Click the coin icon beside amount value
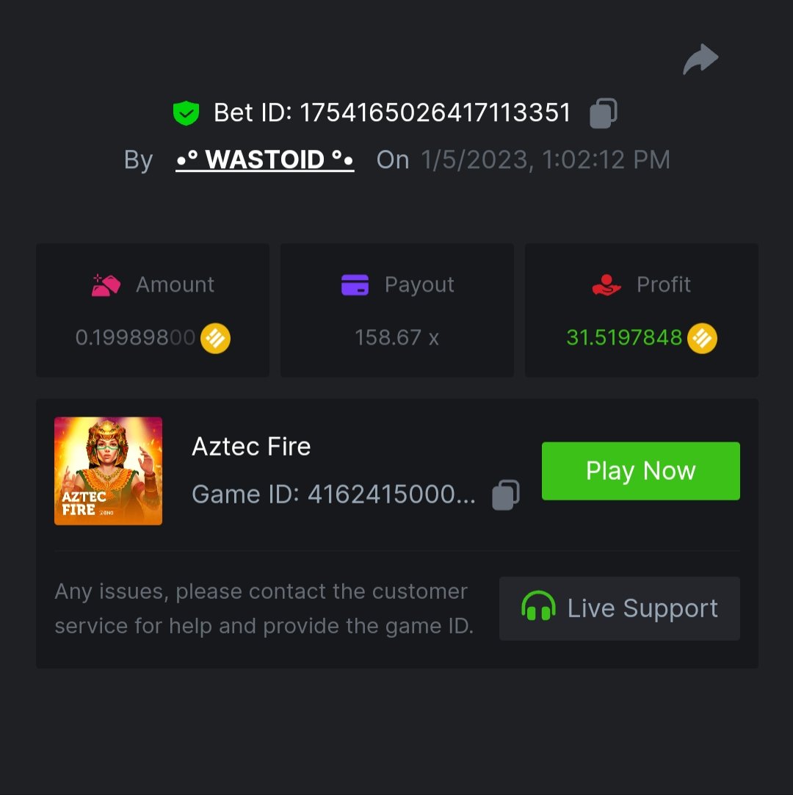This screenshot has width=793, height=795. (x=215, y=338)
